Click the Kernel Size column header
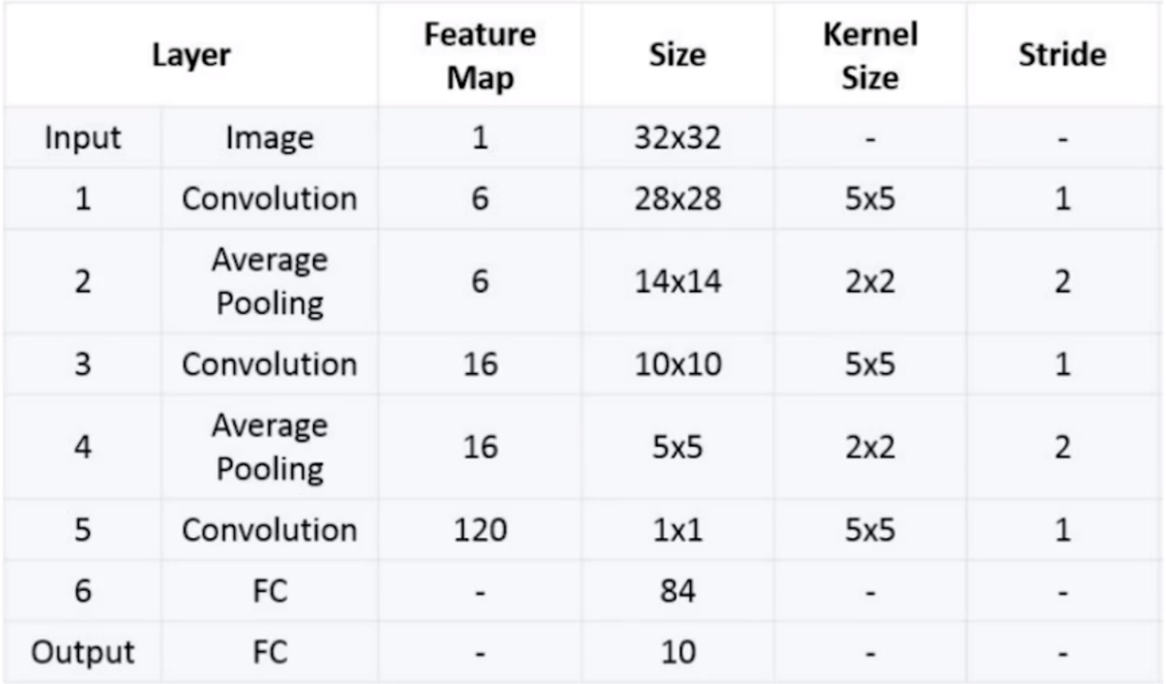 coord(870,55)
